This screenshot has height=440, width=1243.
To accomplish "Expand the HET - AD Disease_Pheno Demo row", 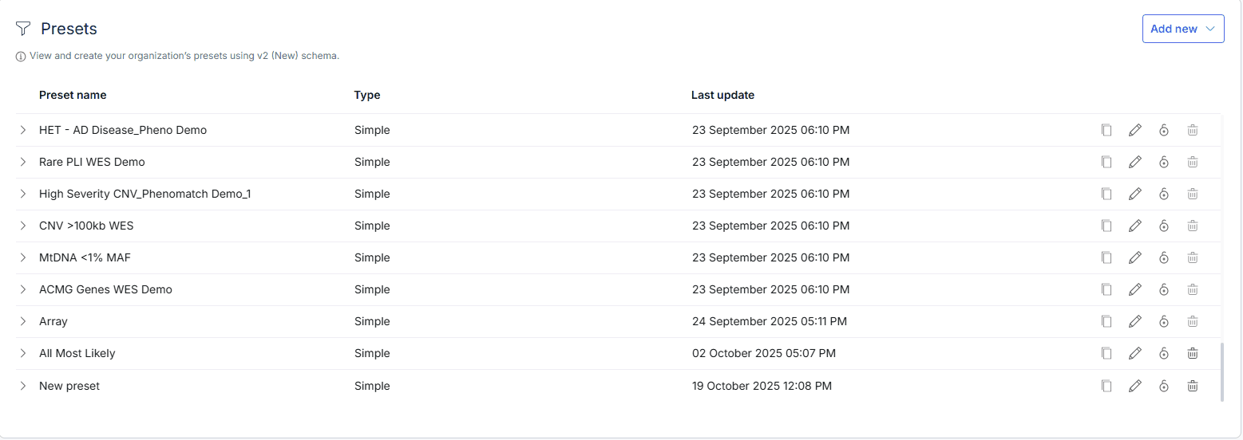I will click(23, 130).
